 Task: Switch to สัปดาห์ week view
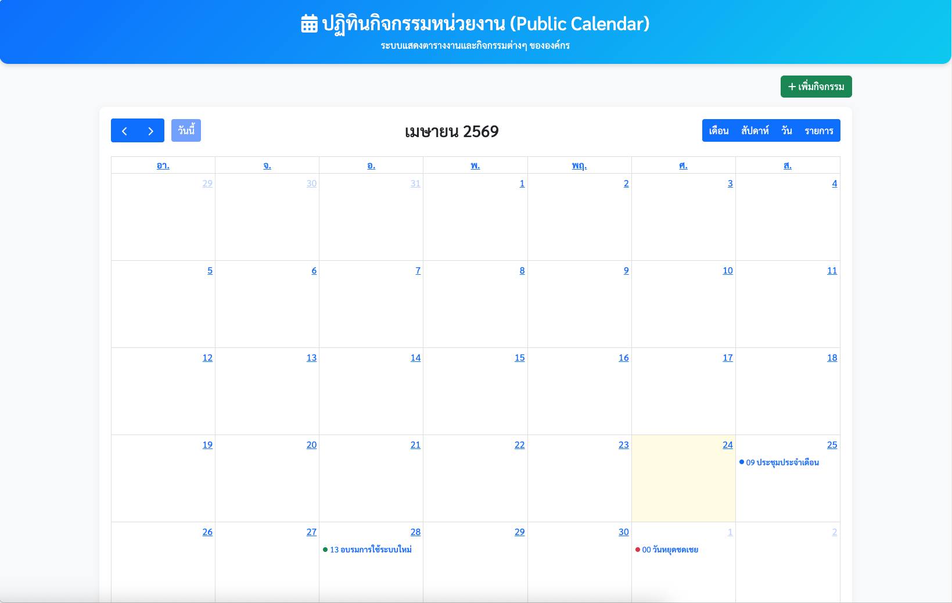tap(755, 131)
